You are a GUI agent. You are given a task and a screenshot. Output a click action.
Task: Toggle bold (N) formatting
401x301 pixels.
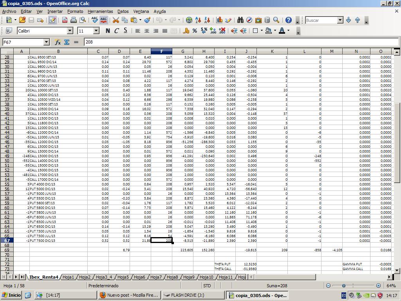coord(107,31)
